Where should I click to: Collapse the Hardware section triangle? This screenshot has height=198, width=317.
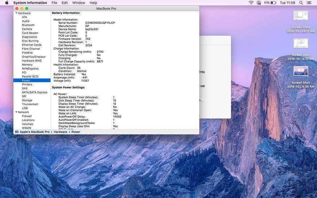16,13
